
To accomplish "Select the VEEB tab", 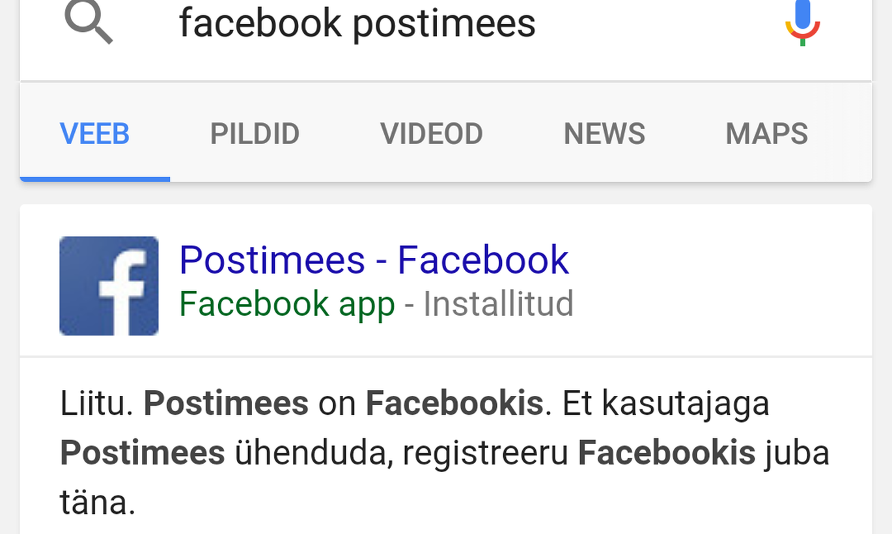I will click(x=95, y=133).
